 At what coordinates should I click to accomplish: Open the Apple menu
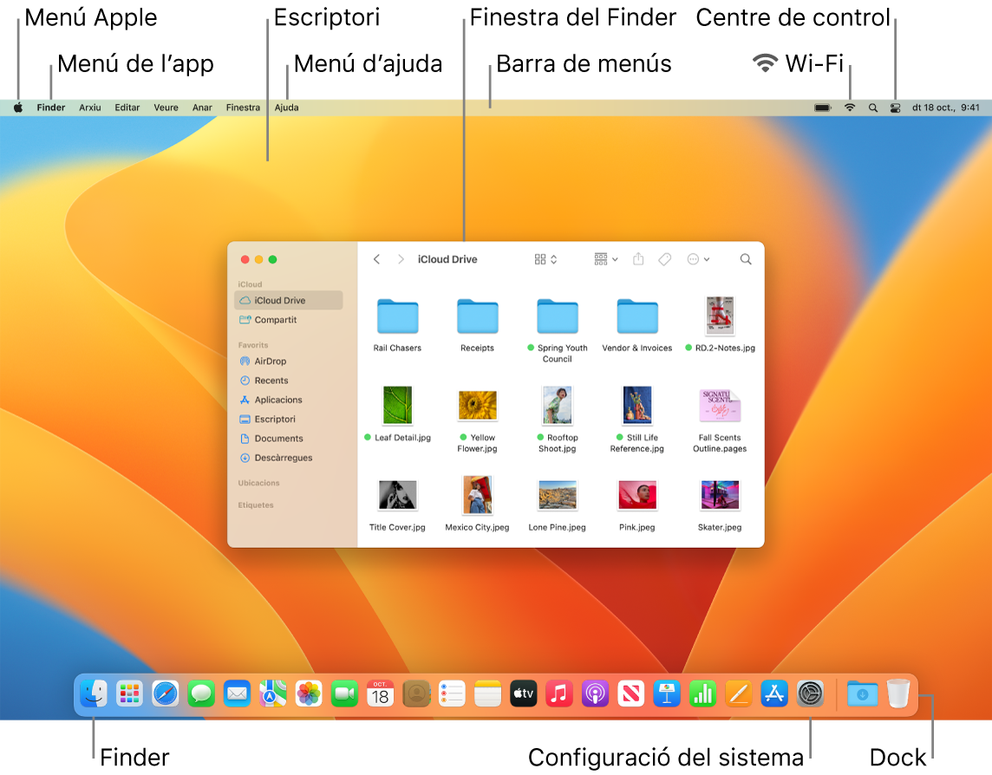pos(18,107)
